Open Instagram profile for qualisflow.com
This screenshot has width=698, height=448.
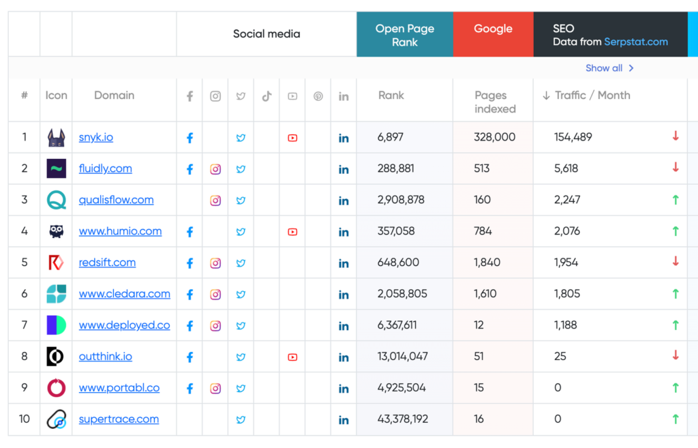(215, 200)
